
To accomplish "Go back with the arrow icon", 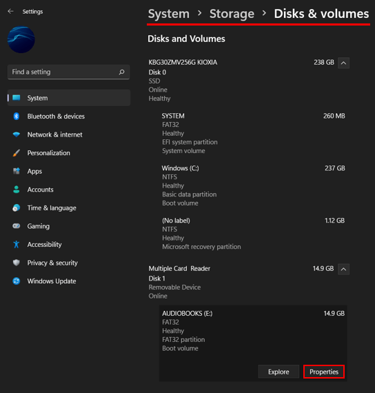I will click(x=10, y=11).
